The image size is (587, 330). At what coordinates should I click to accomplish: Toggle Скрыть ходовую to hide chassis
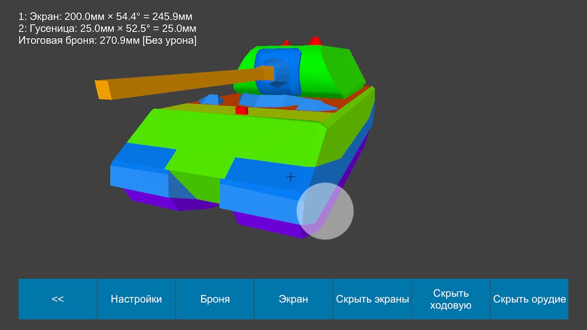coord(451,299)
